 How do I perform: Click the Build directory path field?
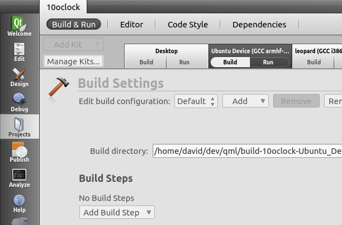click(247, 151)
